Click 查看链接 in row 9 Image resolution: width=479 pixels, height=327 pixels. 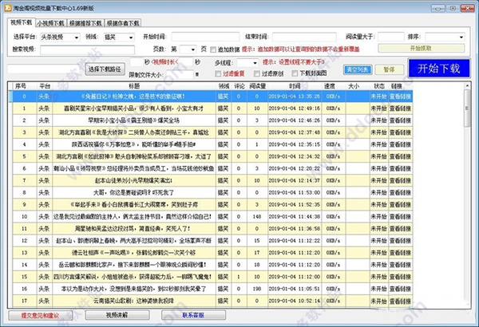[x=400, y=204]
